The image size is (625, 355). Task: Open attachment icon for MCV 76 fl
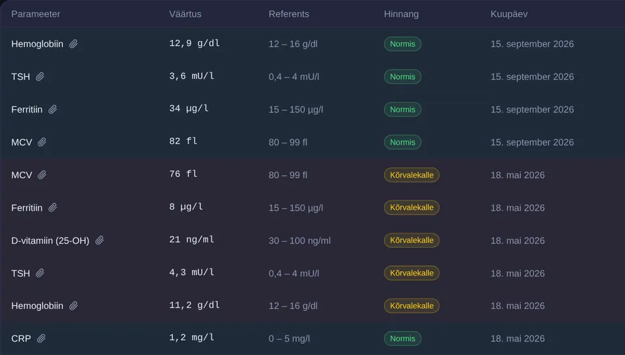[x=42, y=175]
